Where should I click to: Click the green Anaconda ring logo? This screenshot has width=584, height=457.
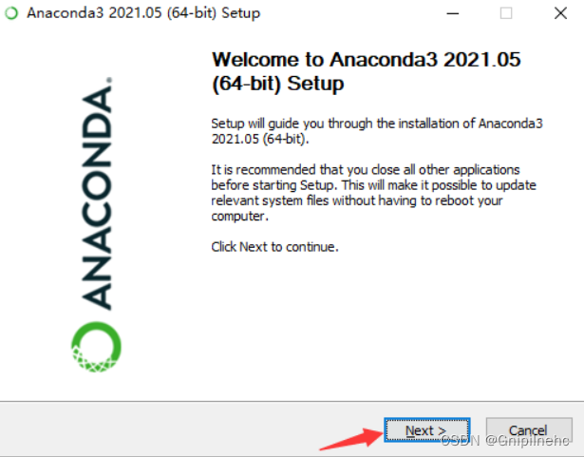[x=96, y=347]
